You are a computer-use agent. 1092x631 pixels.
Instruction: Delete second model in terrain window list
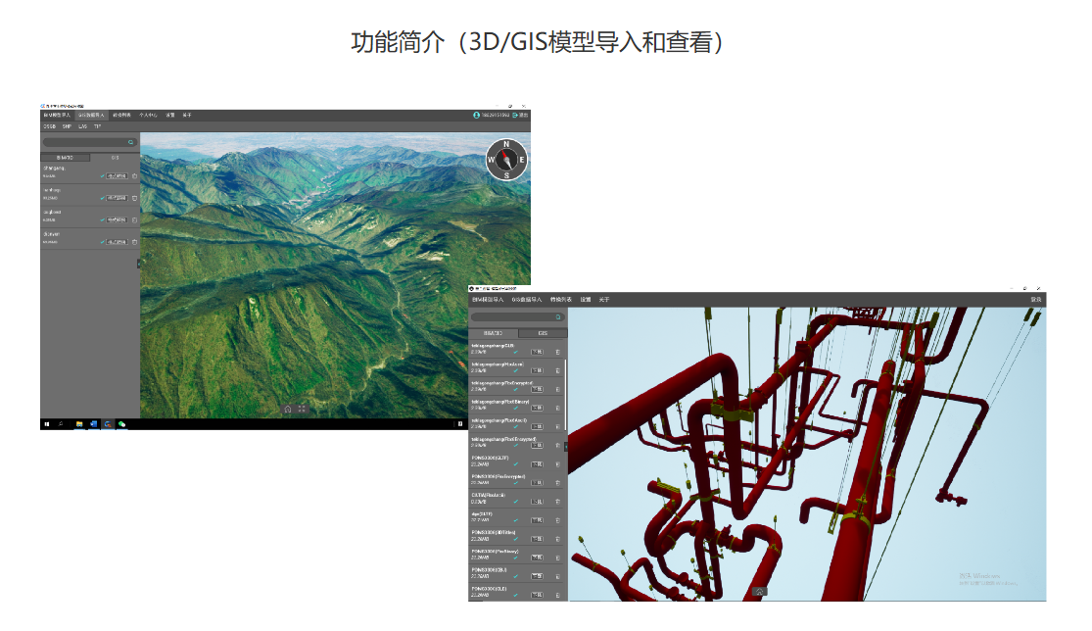(x=134, y=199)
